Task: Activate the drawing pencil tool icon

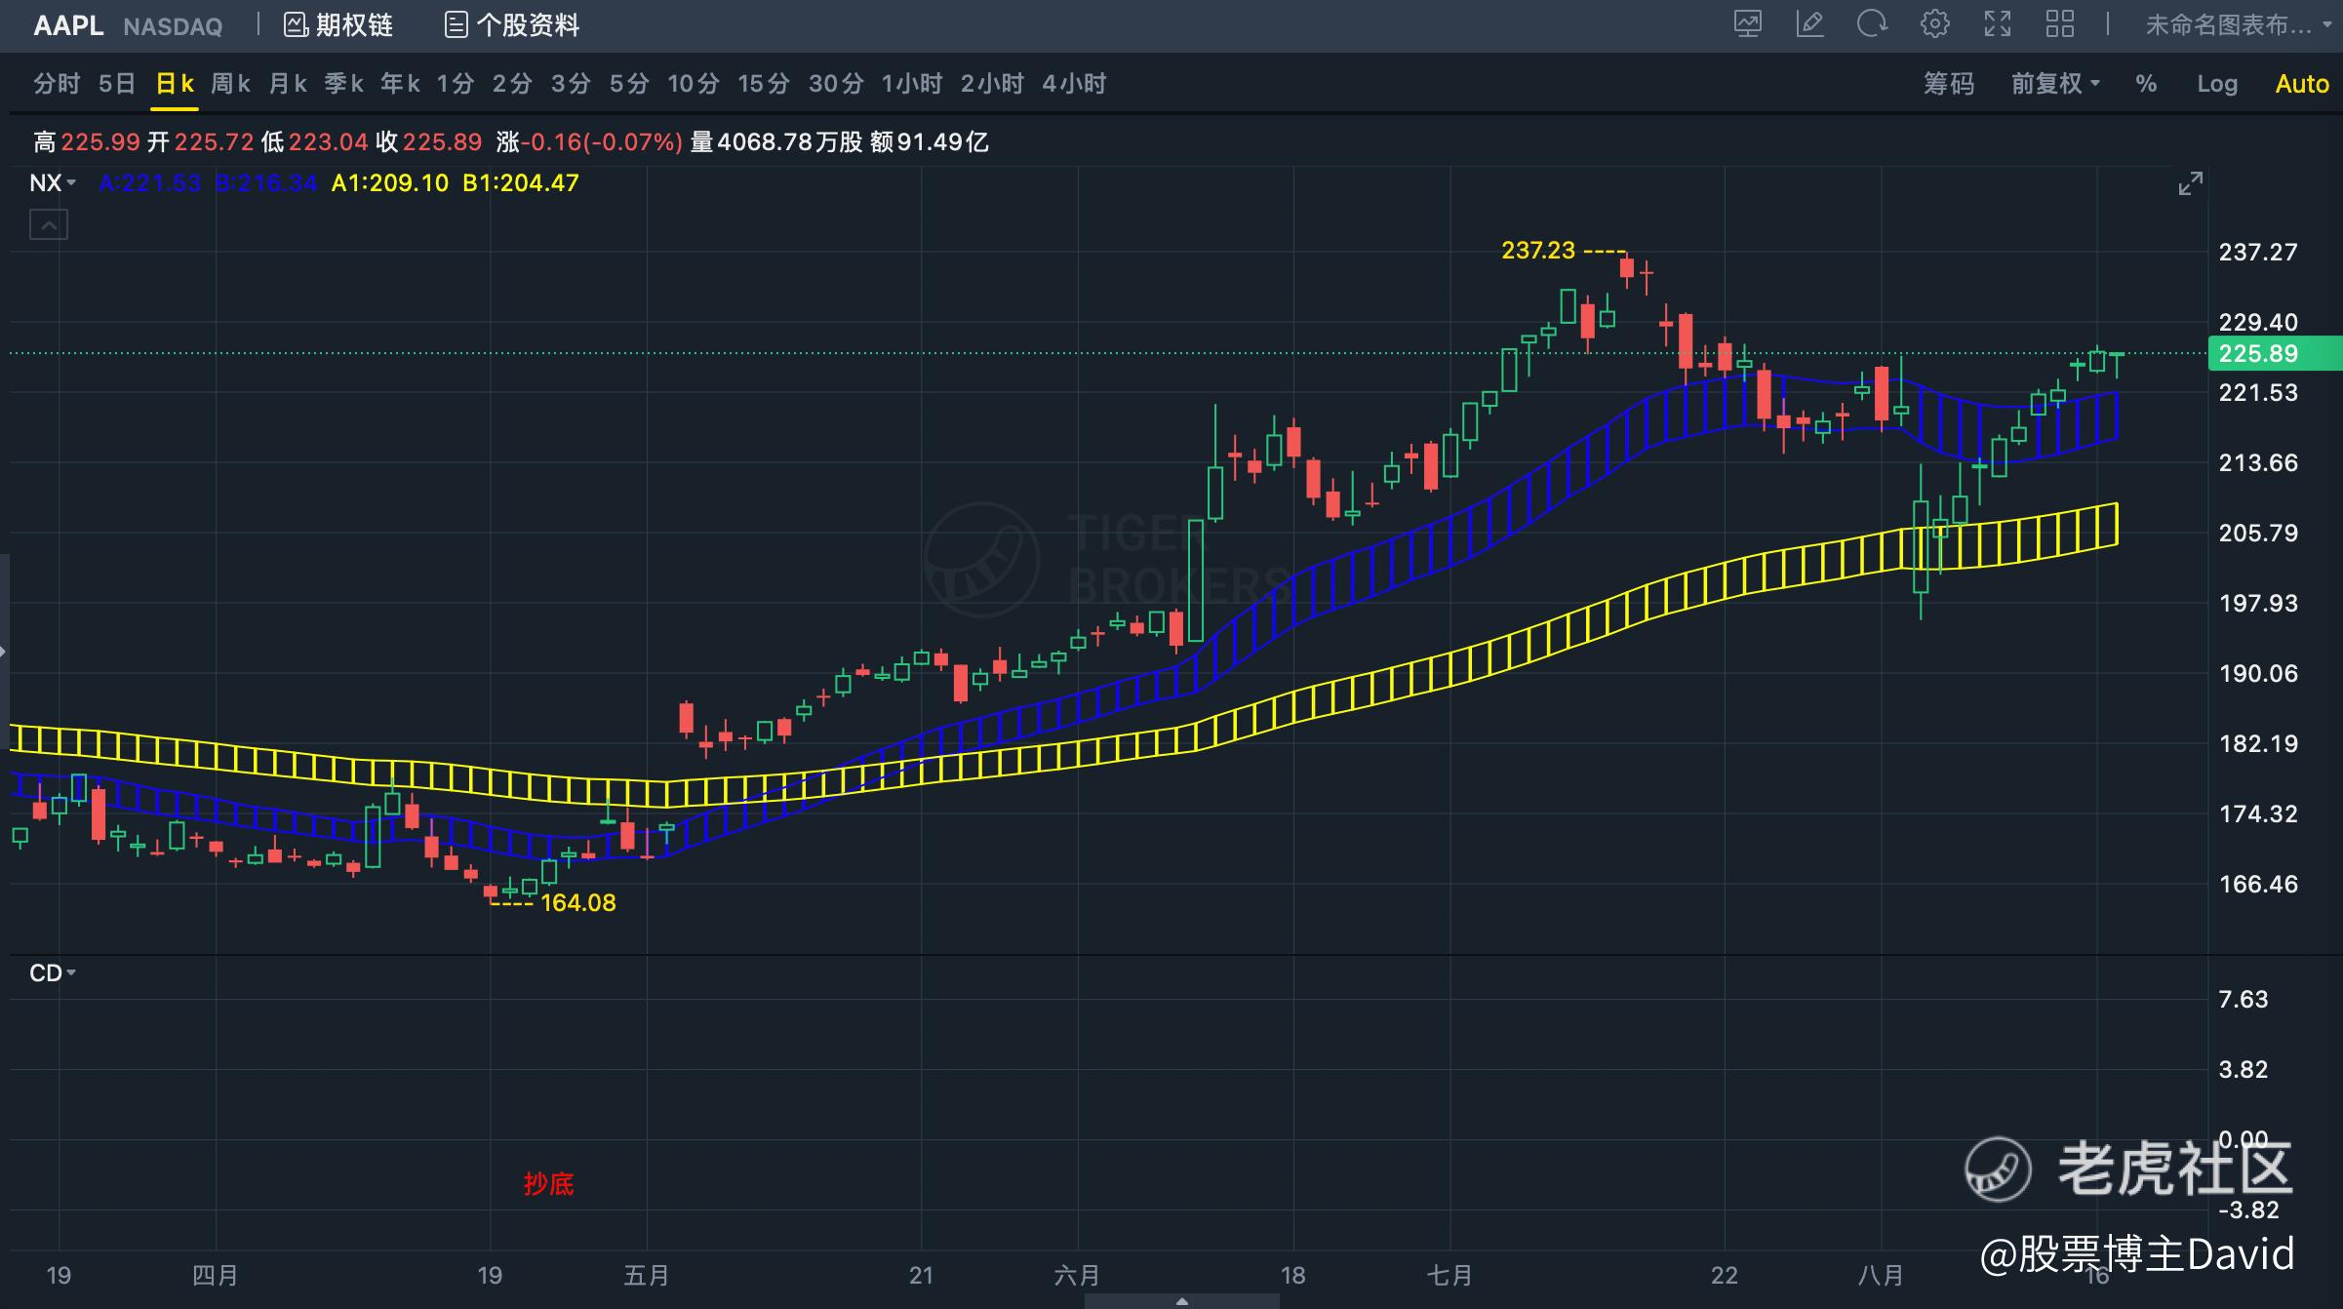Action: (x=1809, y=24)
